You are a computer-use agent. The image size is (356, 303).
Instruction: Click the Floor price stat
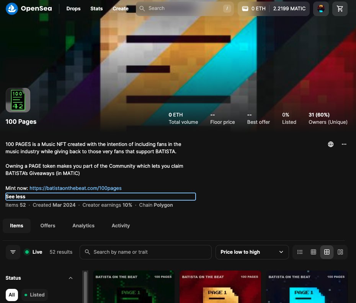click(222, 118)
